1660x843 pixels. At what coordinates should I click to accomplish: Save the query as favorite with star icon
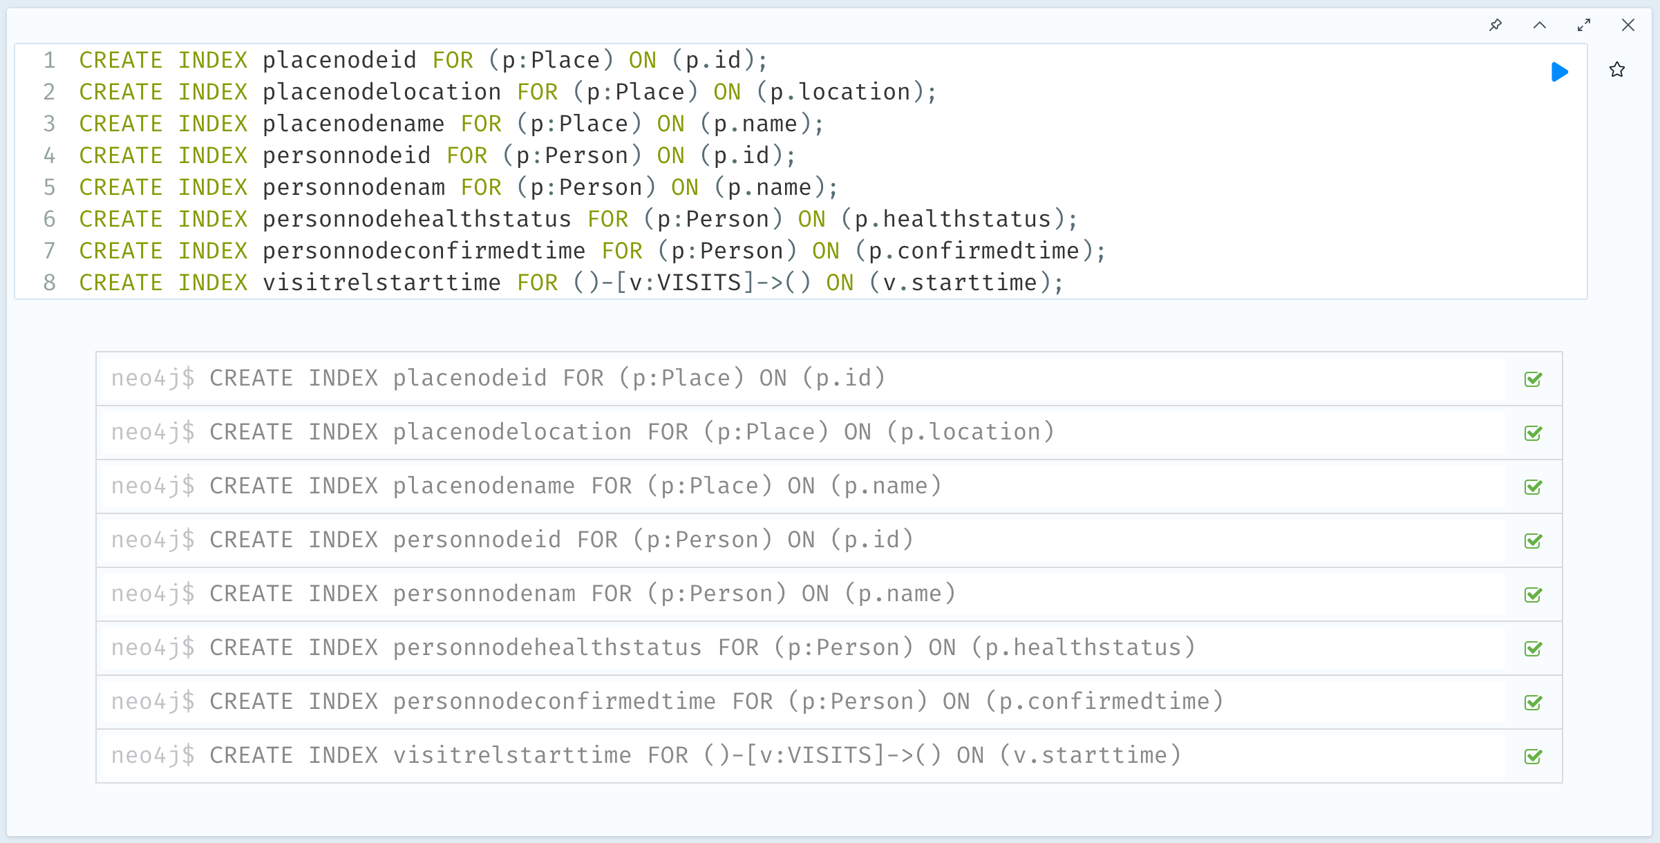pyautogui.click(x=1617, y=70)
